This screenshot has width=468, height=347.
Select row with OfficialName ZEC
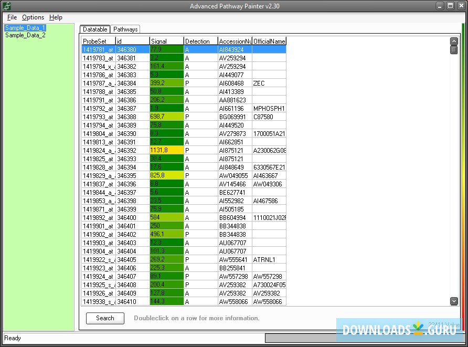click(269, 83)
